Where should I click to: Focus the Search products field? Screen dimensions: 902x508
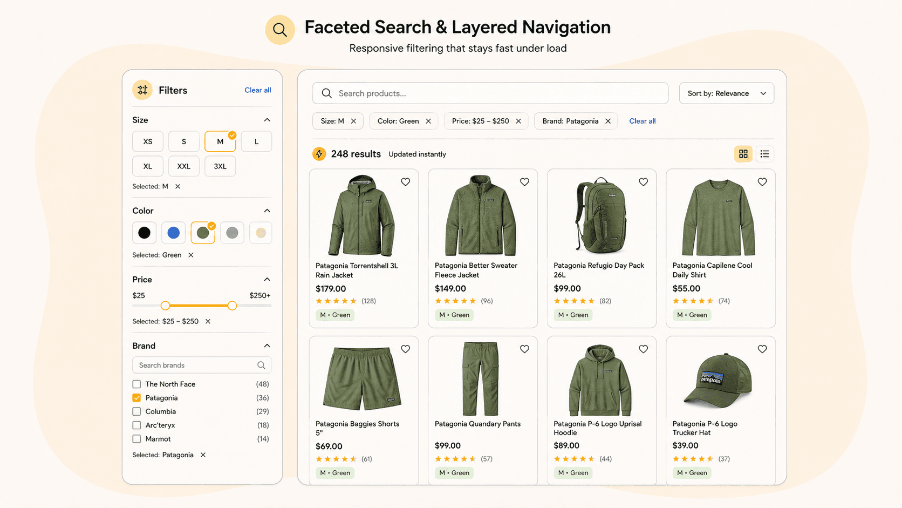(490, 93)
